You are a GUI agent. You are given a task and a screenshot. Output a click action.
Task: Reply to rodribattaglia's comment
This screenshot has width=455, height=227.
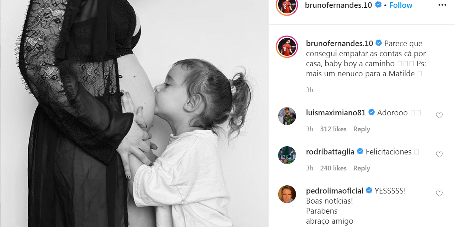coord(362,168)
